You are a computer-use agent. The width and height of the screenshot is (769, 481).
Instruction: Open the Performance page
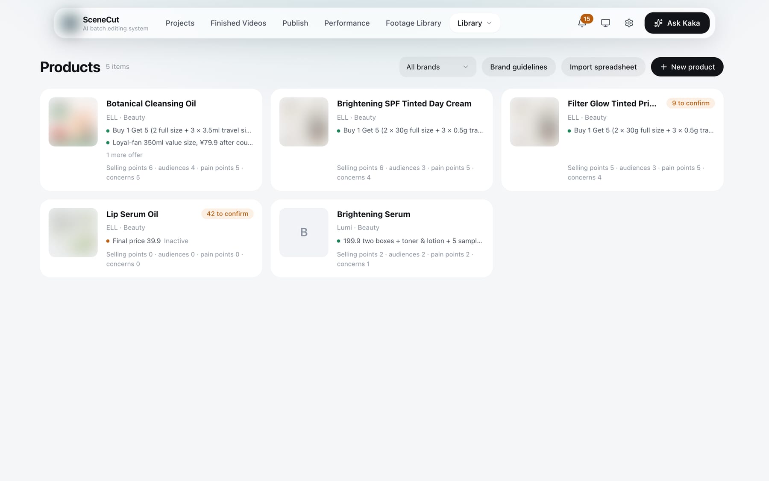tap(347, 23)
